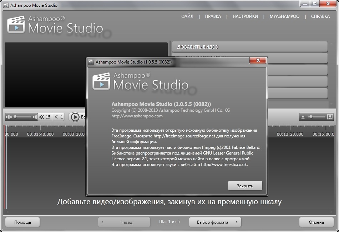This screenshot has height=232, width=339.
Task: Click the Movie Studio logo inside the About dialog
Action: (141, 81)
